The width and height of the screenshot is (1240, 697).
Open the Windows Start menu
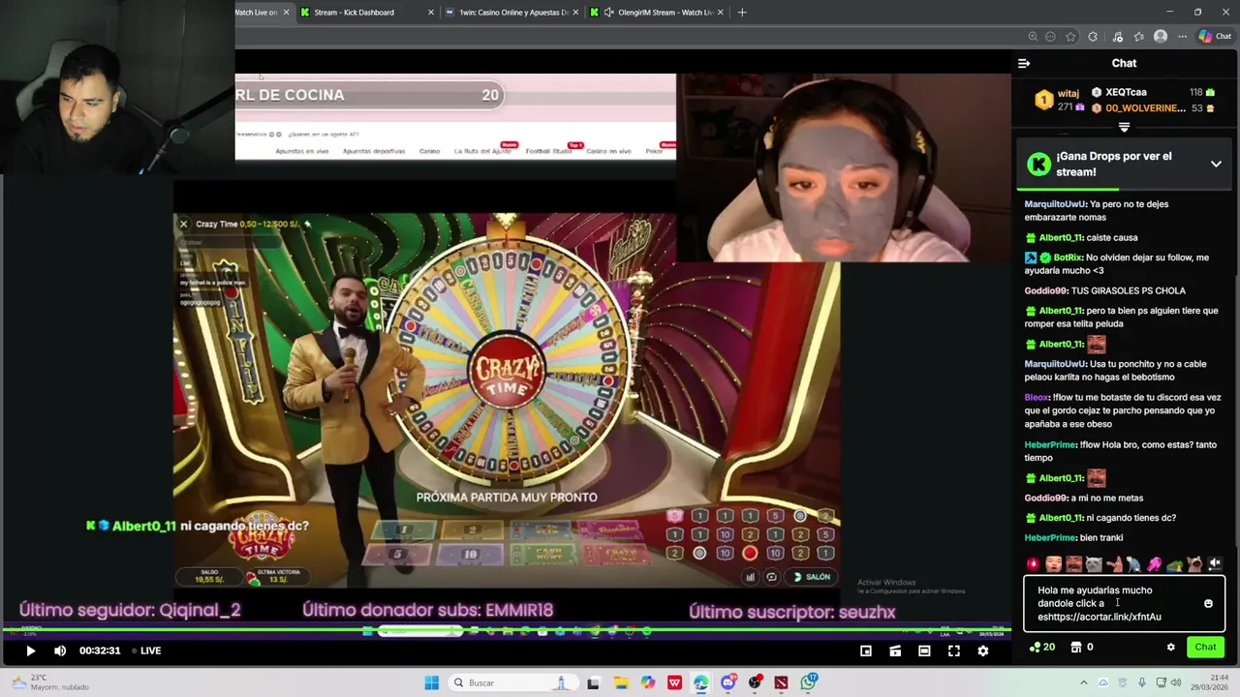click(x=432, y=682)
